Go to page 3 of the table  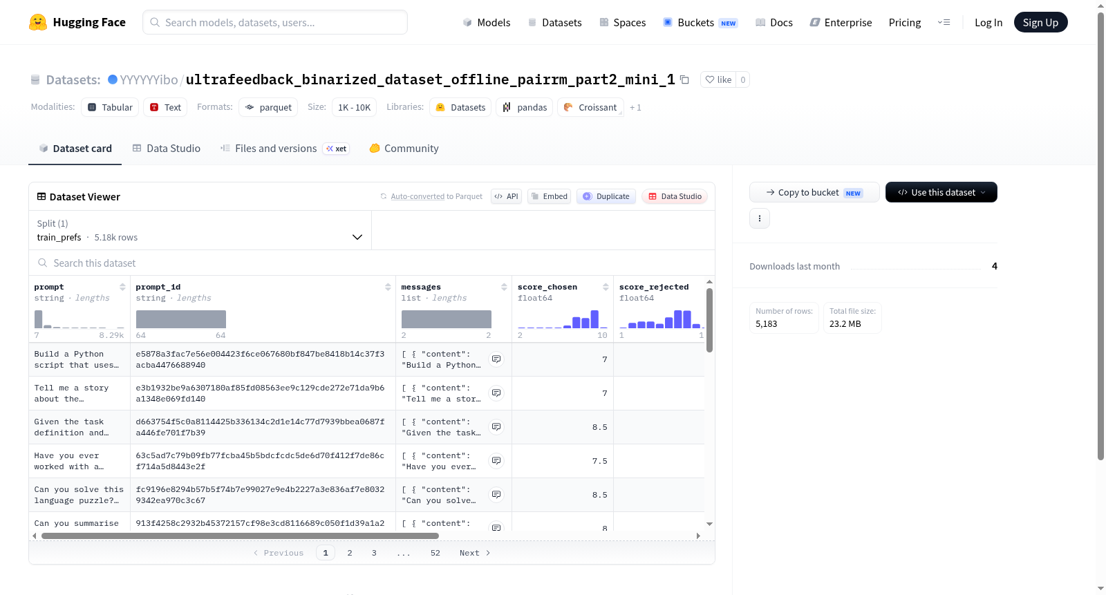[374, 553]
